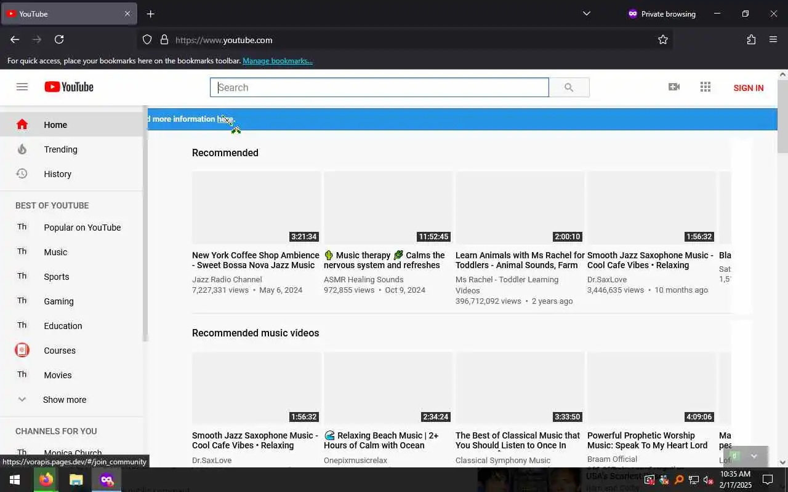This screenshot has width=788, height=492.
Task: Open ASMR Healing Sounds channel link
Action: pyautogui.click(x=364, y=279)
